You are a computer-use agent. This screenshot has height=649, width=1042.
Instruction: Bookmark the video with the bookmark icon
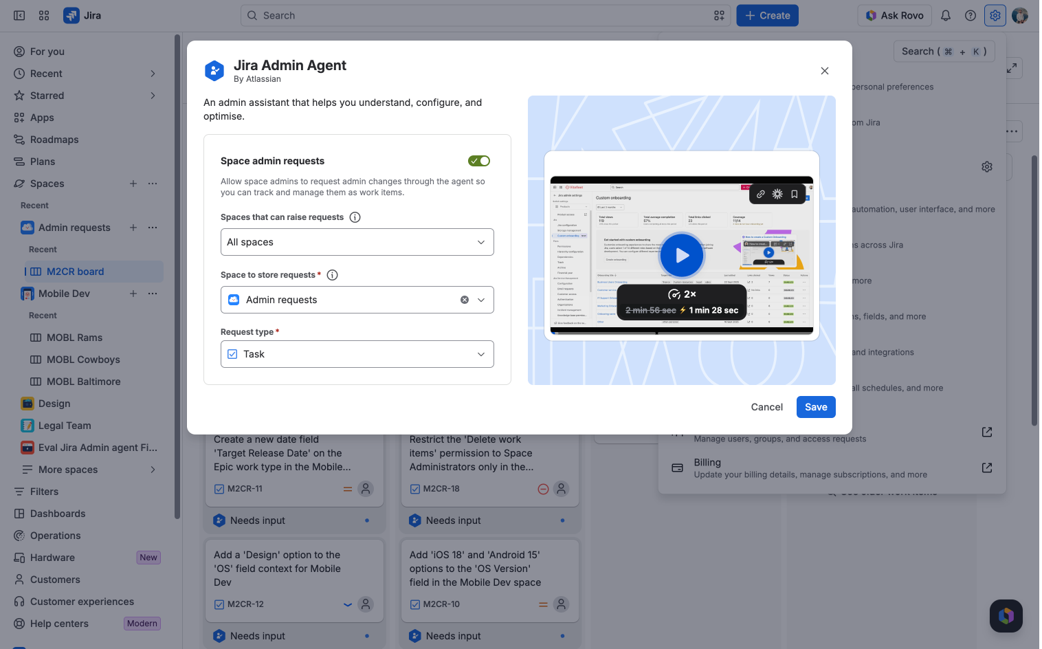(x=795, y=194)
